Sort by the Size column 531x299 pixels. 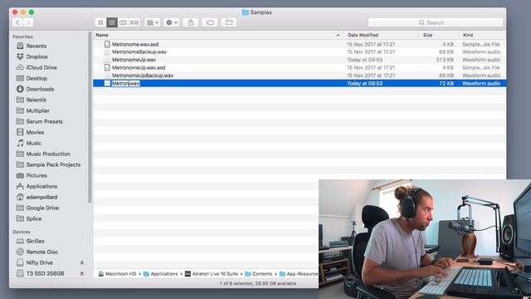428,35
